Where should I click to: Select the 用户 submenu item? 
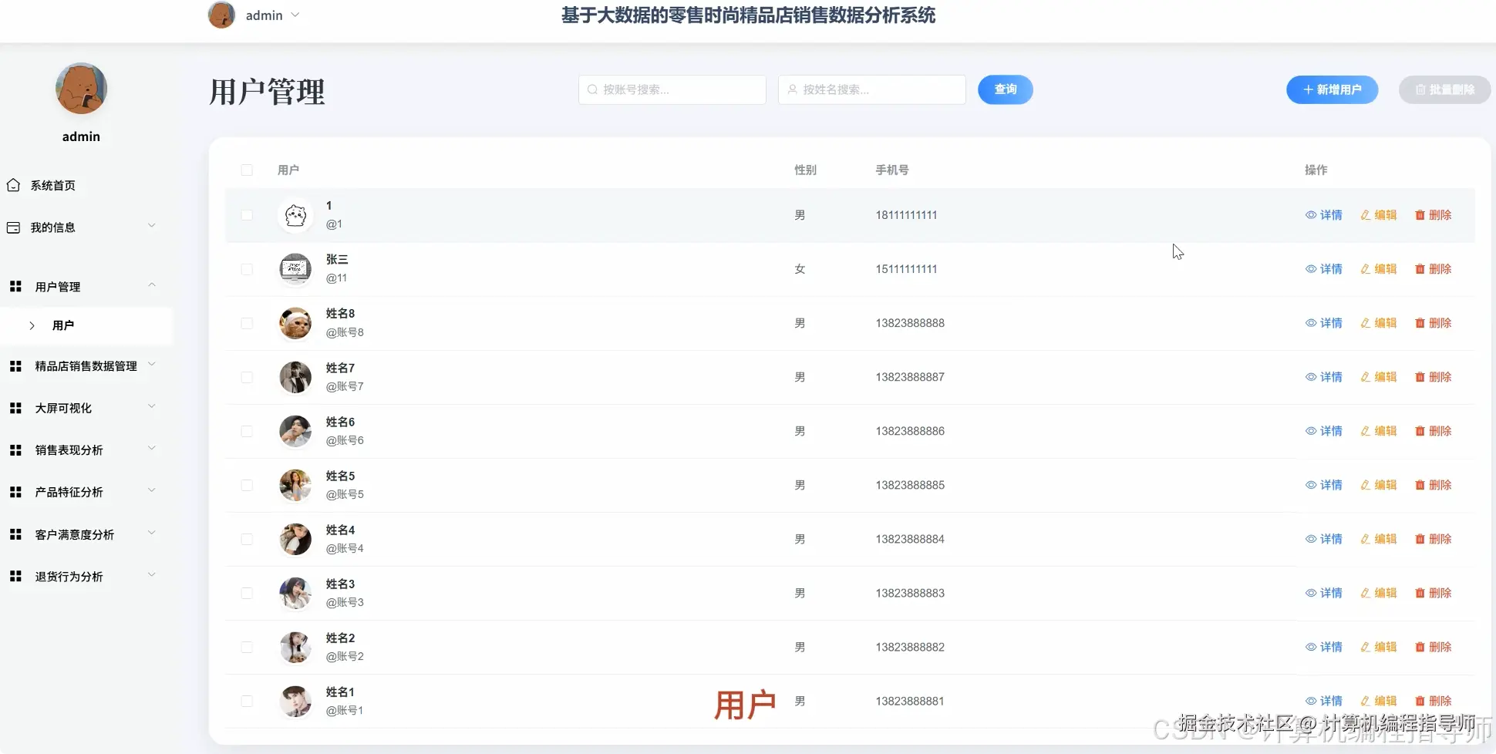[64, 325]
